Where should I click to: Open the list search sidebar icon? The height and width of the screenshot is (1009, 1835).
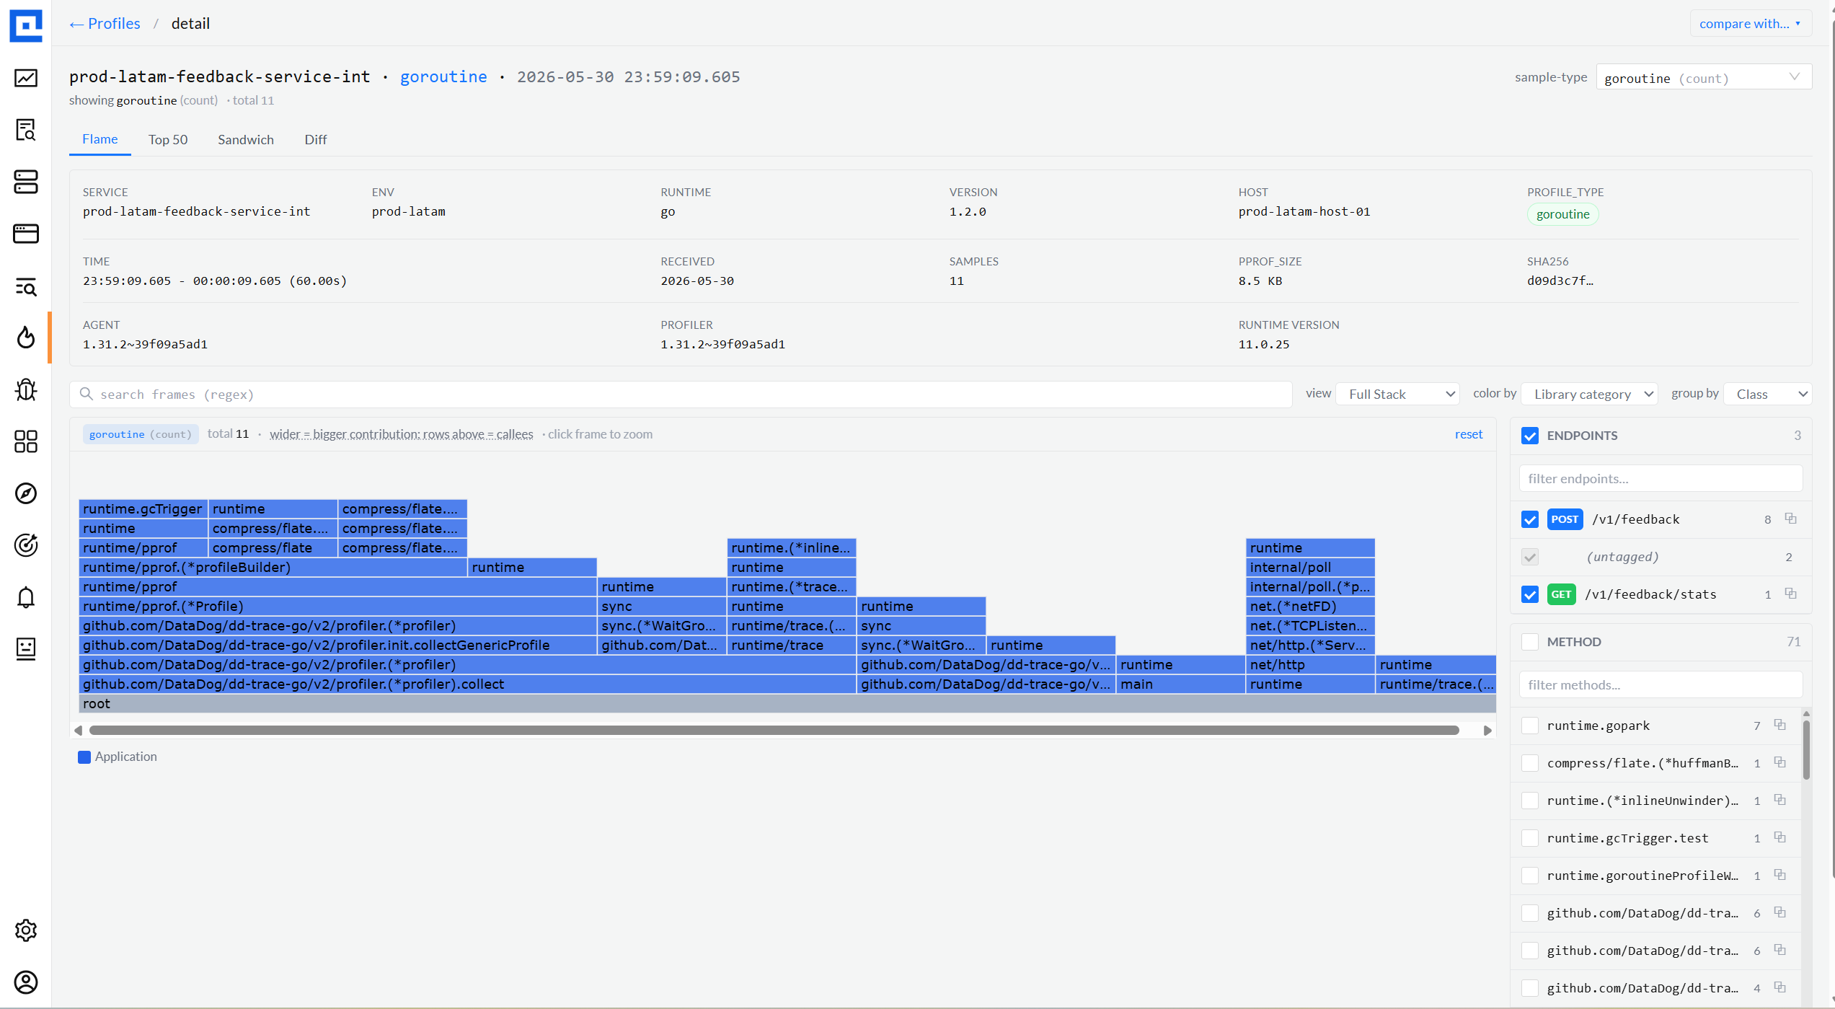coord(26,286)
